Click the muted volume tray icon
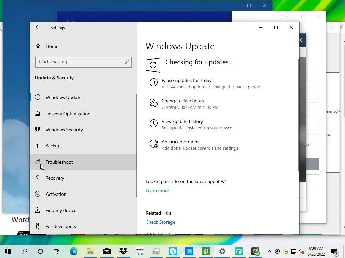Viewport: 345px width, 258px height. [302, 251]
